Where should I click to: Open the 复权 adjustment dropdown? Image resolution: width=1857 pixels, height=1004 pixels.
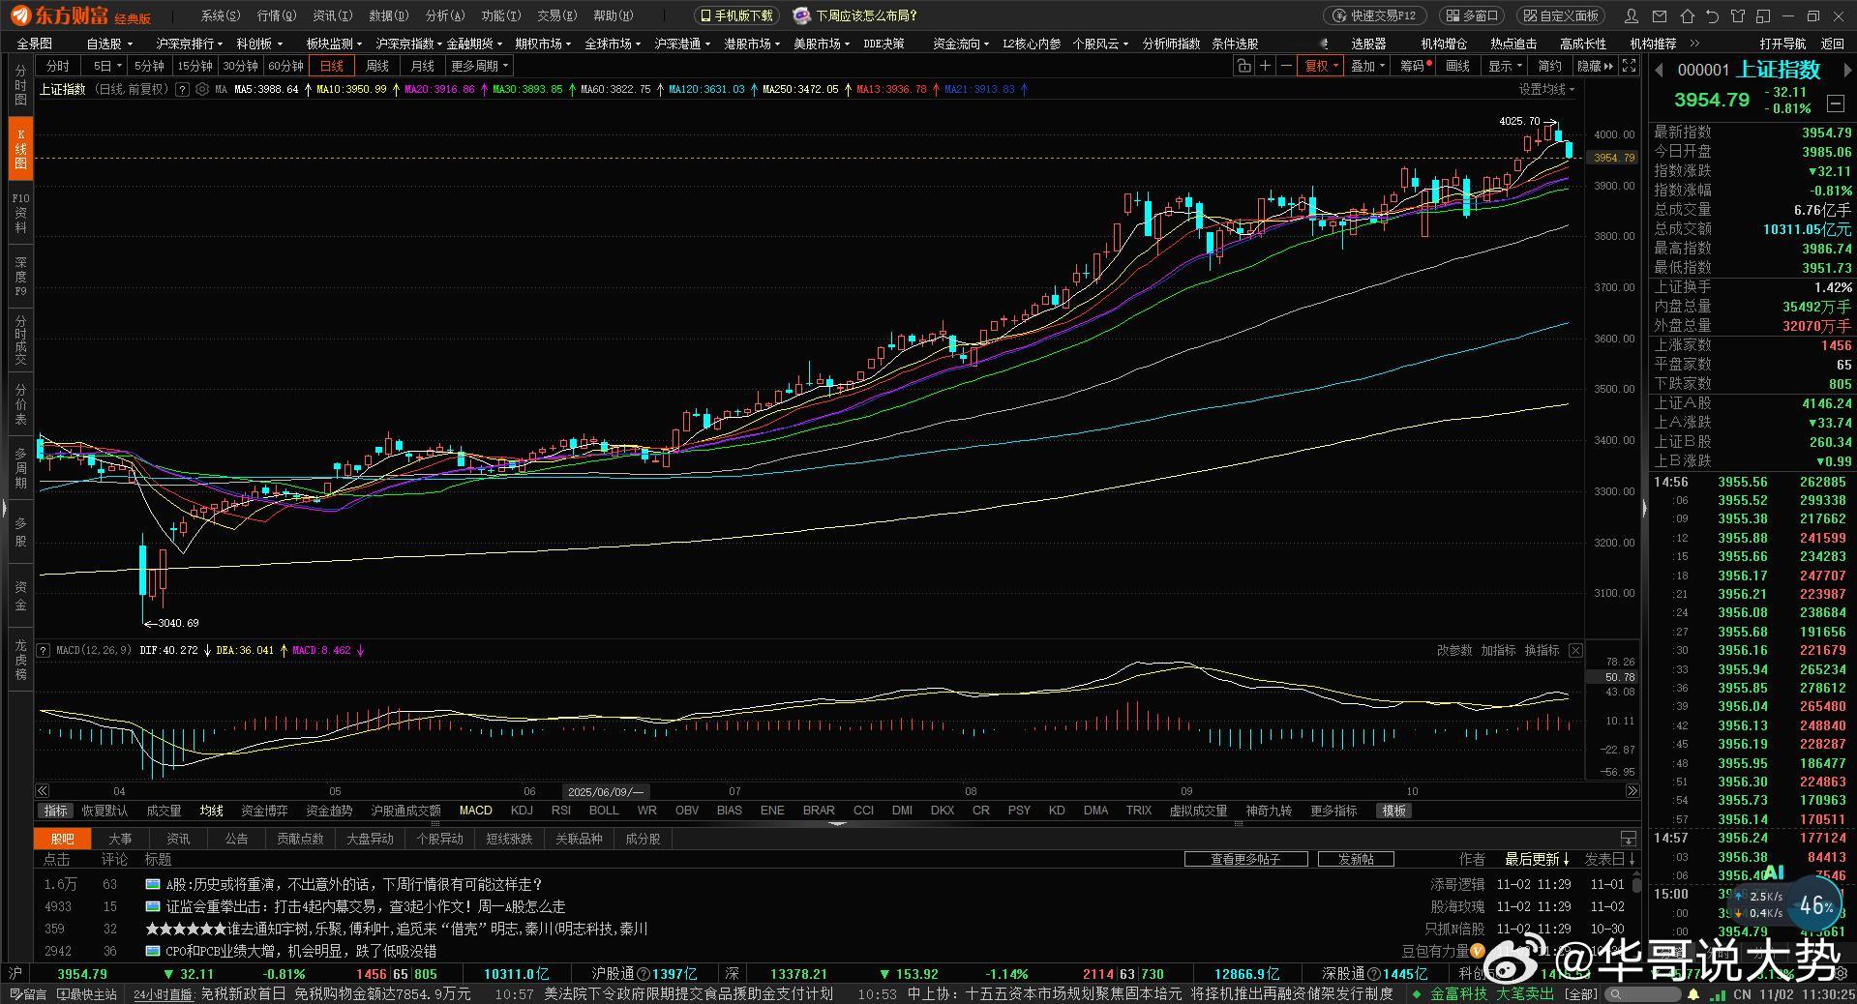(1321, 66)
